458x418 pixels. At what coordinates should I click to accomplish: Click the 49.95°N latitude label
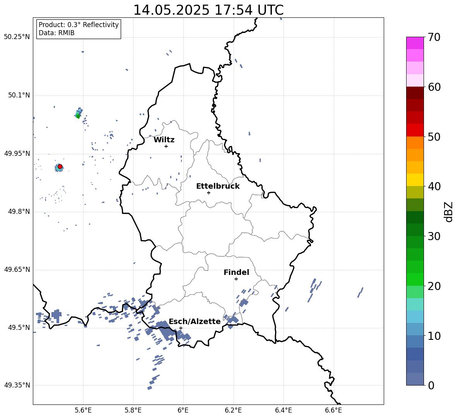click(17, 154)
